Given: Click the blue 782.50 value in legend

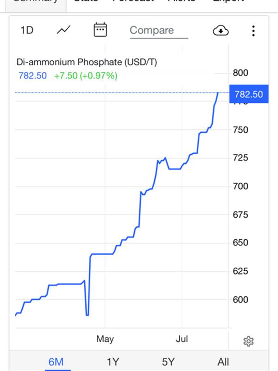Looking at the screenshot, I should pos(32,76).
